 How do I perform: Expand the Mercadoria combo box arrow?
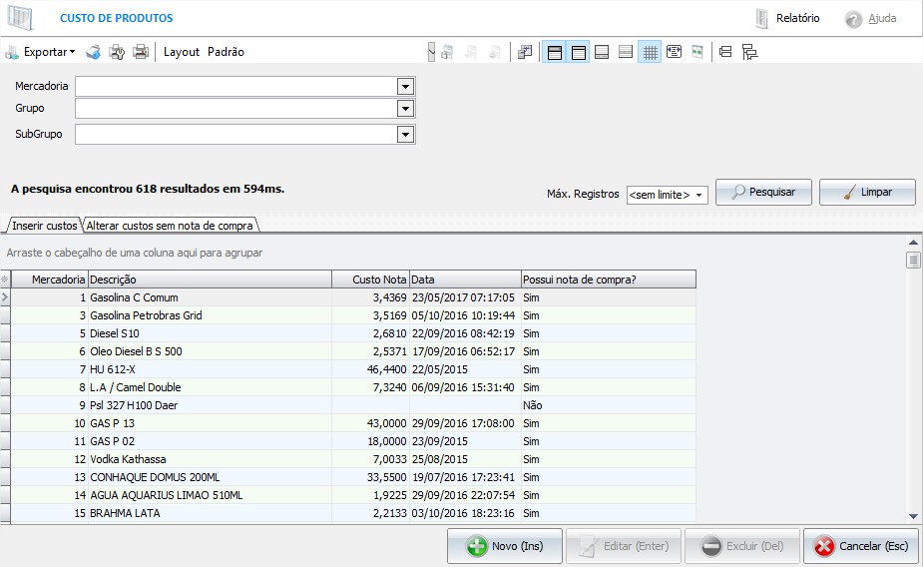pos(405,87)
